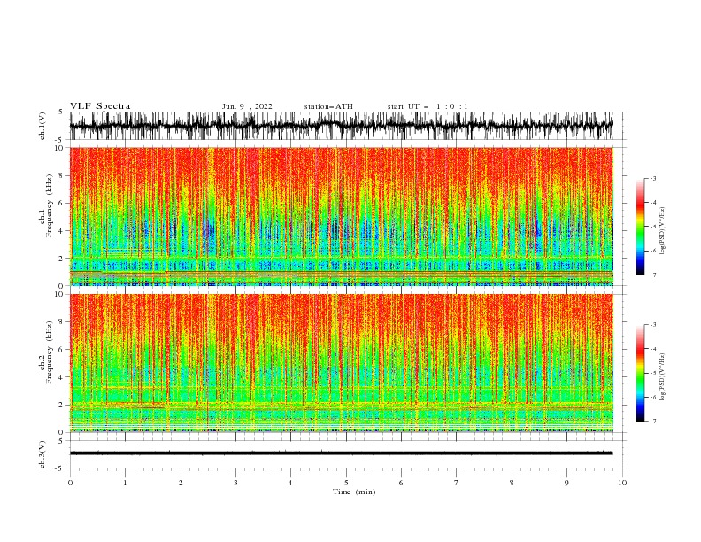Click the ch.1 'Frequency (kHz)' axis label
701x542 pixels.
(x=49, y=206)
